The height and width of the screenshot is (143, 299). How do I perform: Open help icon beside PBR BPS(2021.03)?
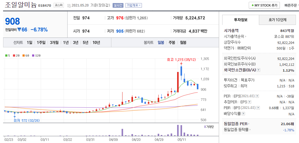(258, 108)
